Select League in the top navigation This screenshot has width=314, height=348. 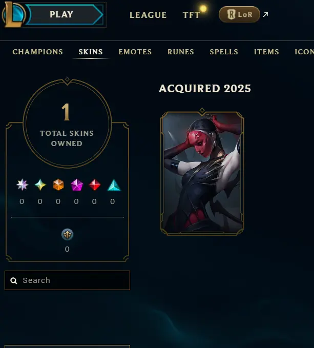pyautogui.click(x=148, y=15)
